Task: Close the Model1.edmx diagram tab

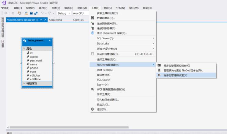Action: pyautogui.click(x=46, y=20)
